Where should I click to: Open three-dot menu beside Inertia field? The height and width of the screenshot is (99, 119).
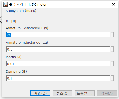pyautogui.click(x=112, y=64)
